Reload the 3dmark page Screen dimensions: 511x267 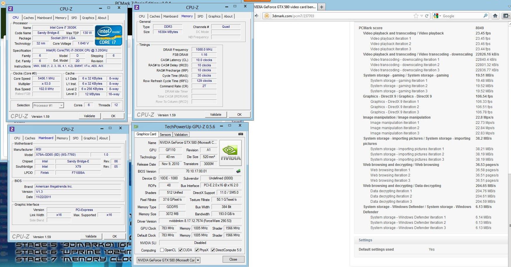pyautogui.click(x=427, y=16)
